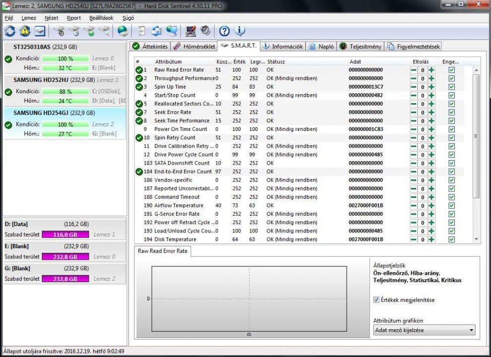Click minus offset button on Raw Read Error Rate row
The width and height of the screenshot is (491, 357).
pos(414,70)
